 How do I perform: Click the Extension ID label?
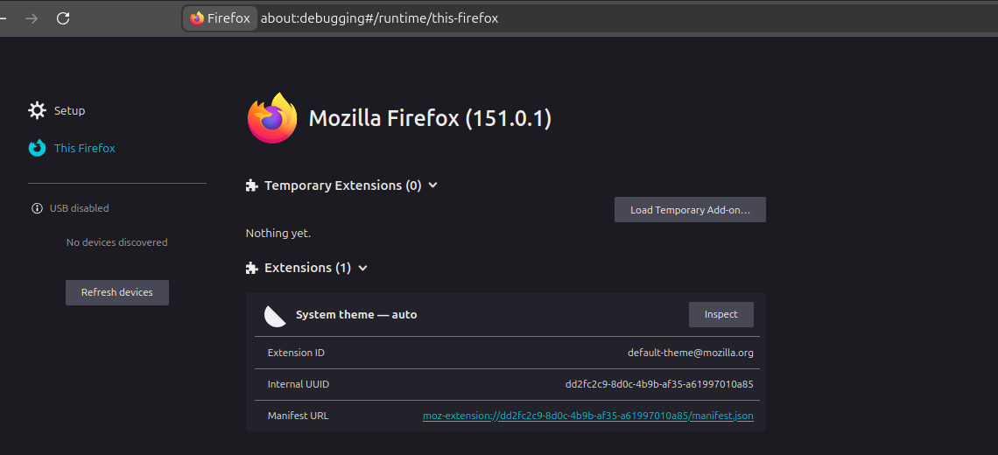[296, 353]
